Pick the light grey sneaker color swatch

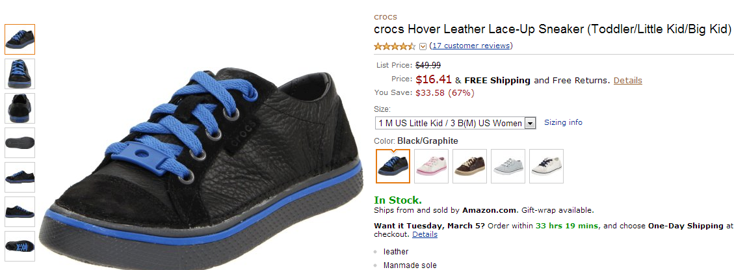[508, 166]
